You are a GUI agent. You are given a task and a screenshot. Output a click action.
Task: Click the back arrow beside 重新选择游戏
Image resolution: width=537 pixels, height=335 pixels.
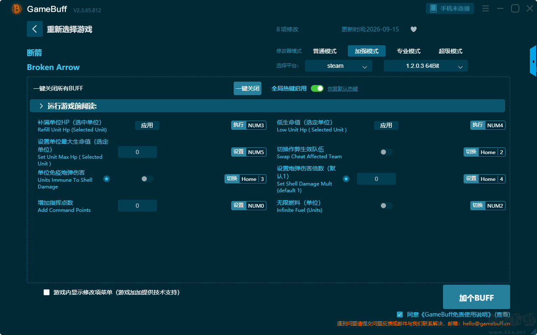[x=35, y=29]
